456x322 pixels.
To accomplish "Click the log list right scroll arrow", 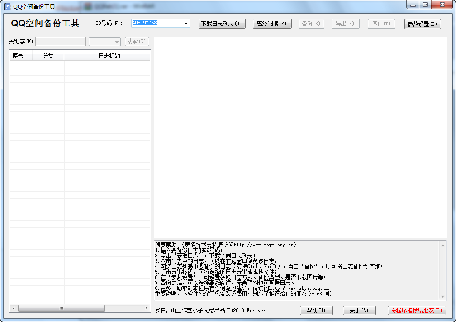I will [x=146, y=308].
